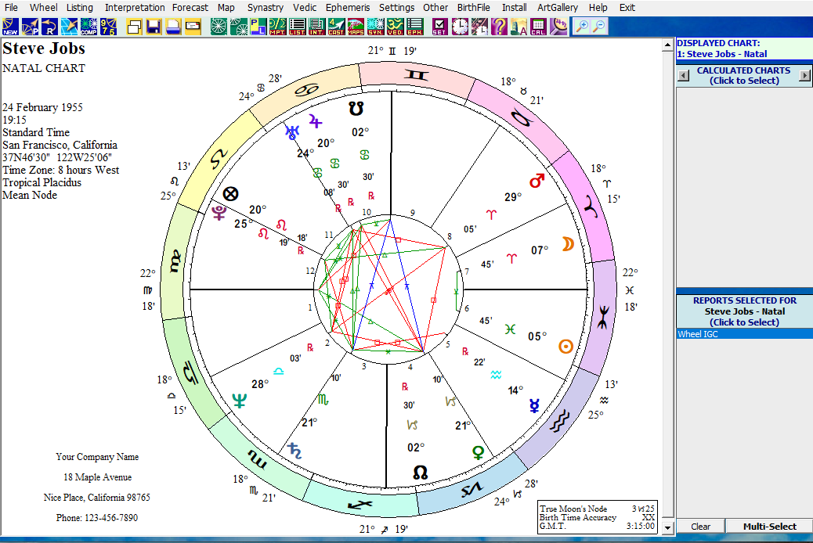Image resolution: width=813 pixels, height=543 pixels.
Task: Open help with question mark icon
Action: tap(499, 27)
